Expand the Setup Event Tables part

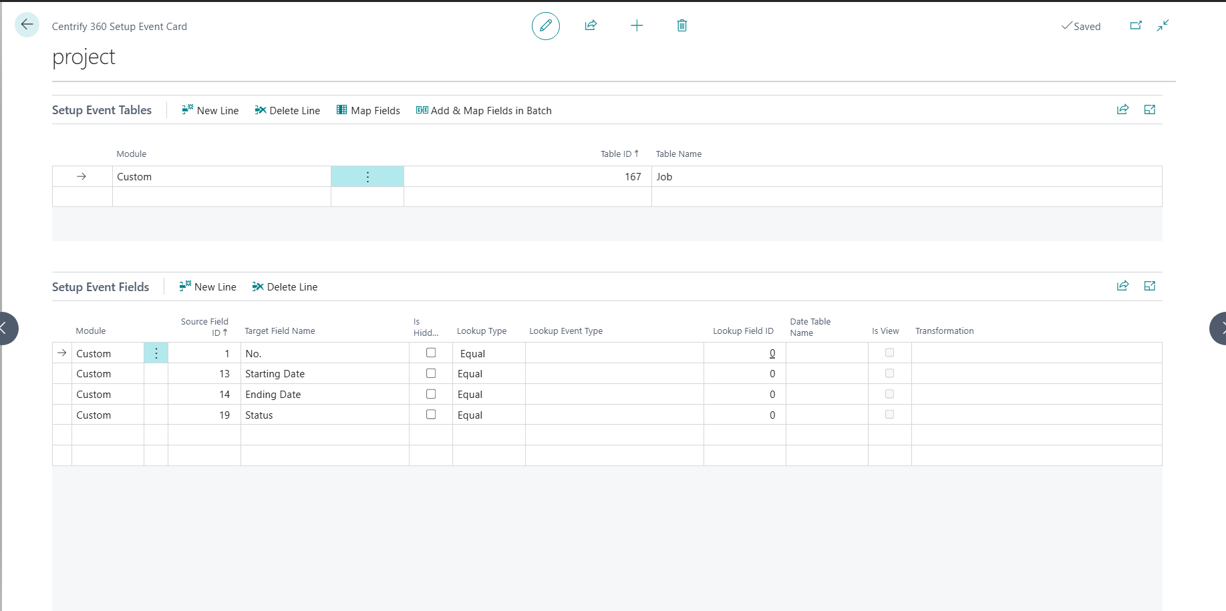[x=1150, y=110]
